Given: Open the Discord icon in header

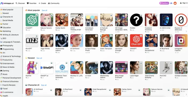Looking at the screenshot, I should [171, 3].
